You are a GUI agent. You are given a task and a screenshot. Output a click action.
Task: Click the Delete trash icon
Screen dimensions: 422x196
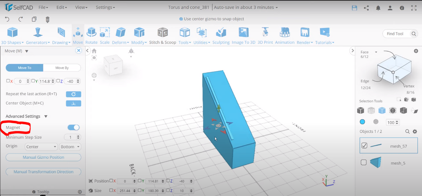[x=48, y=19]
